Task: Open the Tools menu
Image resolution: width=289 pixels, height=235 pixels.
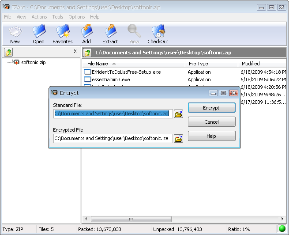Action: (58, 17)
